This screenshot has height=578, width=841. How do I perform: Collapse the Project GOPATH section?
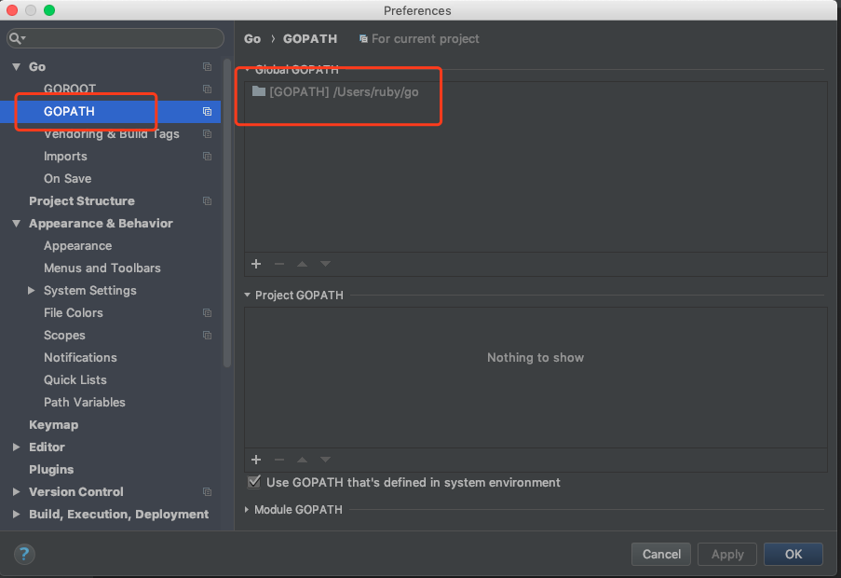click(247, 296)
